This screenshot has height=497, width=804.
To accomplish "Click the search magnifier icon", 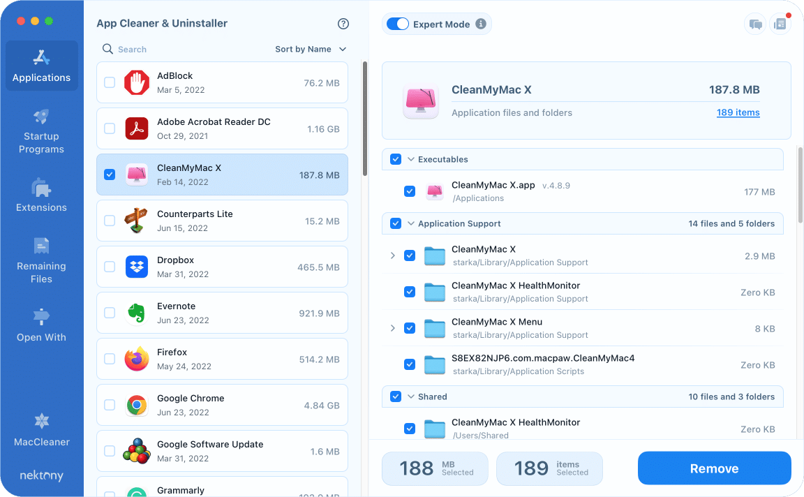I will [107, 49].
